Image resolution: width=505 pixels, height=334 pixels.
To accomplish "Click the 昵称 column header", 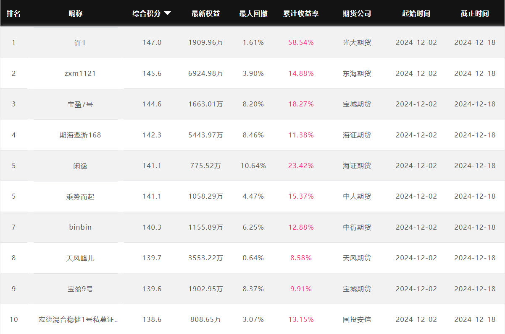I will point(76,13).
